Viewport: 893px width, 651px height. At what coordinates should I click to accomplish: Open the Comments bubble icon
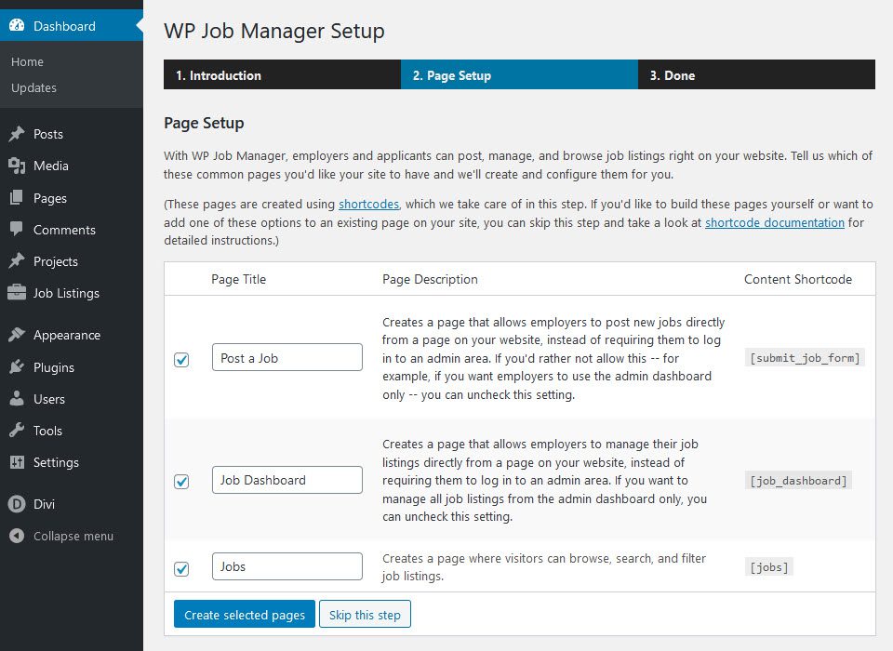(17, 230)
